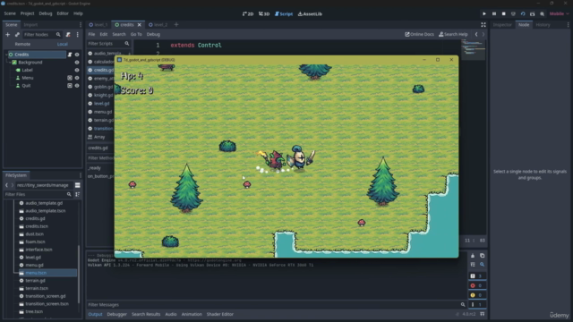This screenshot has width=573, height=322.
Task: Switch to the Import dock tab
Action: point(30,25)
